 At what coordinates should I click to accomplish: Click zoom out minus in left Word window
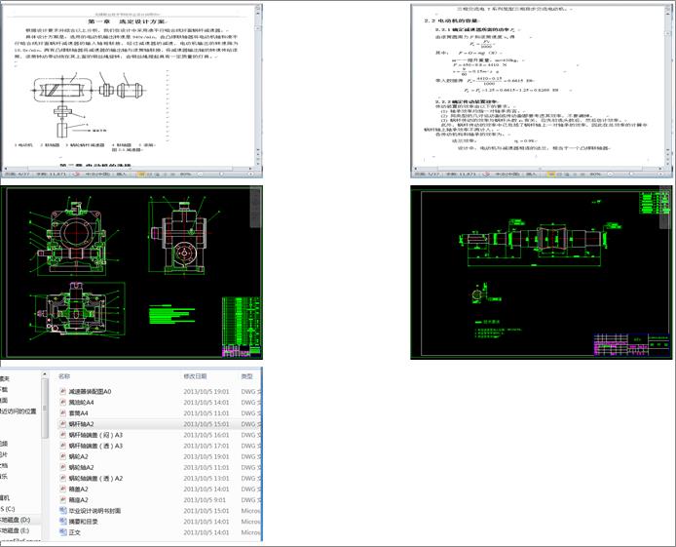(200, 174)
